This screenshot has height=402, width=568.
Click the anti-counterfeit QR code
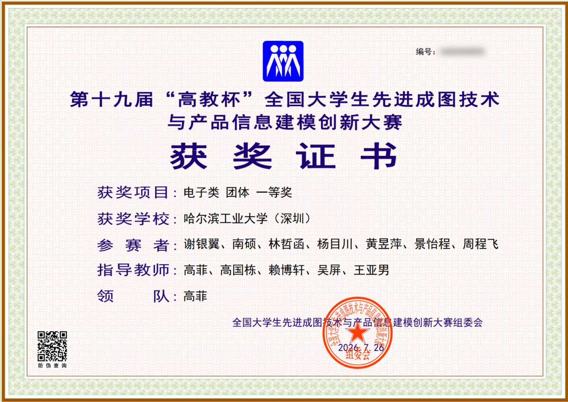[53, 346]
